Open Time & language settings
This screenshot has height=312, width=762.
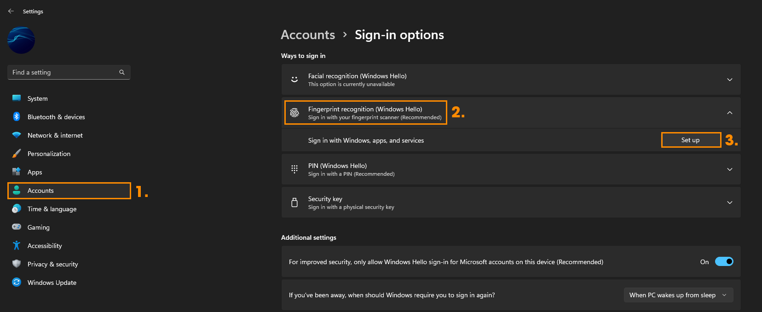(x=69, y=209)
